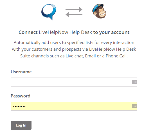153x133 pixels.
Task: Click the right-pointing sync arrow
Action: click(x=74, y=10)
